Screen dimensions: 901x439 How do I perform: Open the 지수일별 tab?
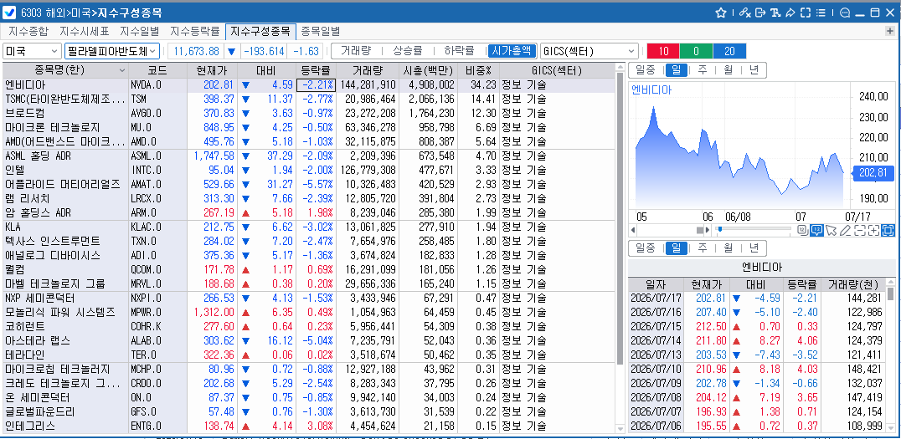pos(140,31)
